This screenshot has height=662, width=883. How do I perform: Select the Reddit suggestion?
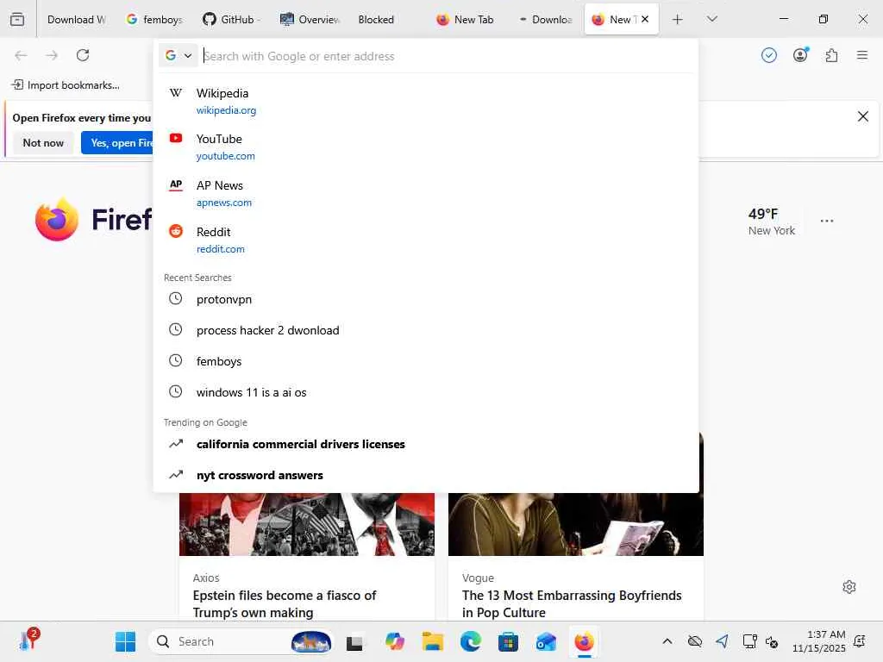tap(426, 240)
